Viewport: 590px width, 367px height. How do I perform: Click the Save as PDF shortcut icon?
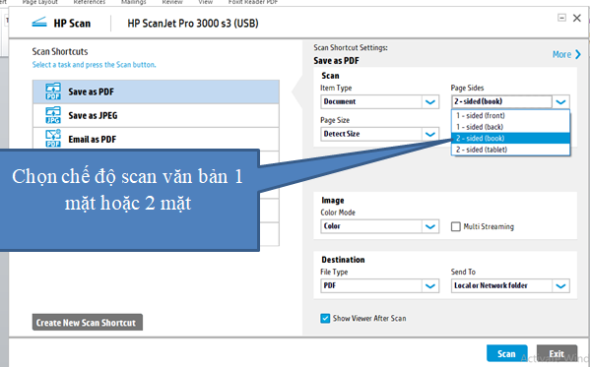click(53, 92)
